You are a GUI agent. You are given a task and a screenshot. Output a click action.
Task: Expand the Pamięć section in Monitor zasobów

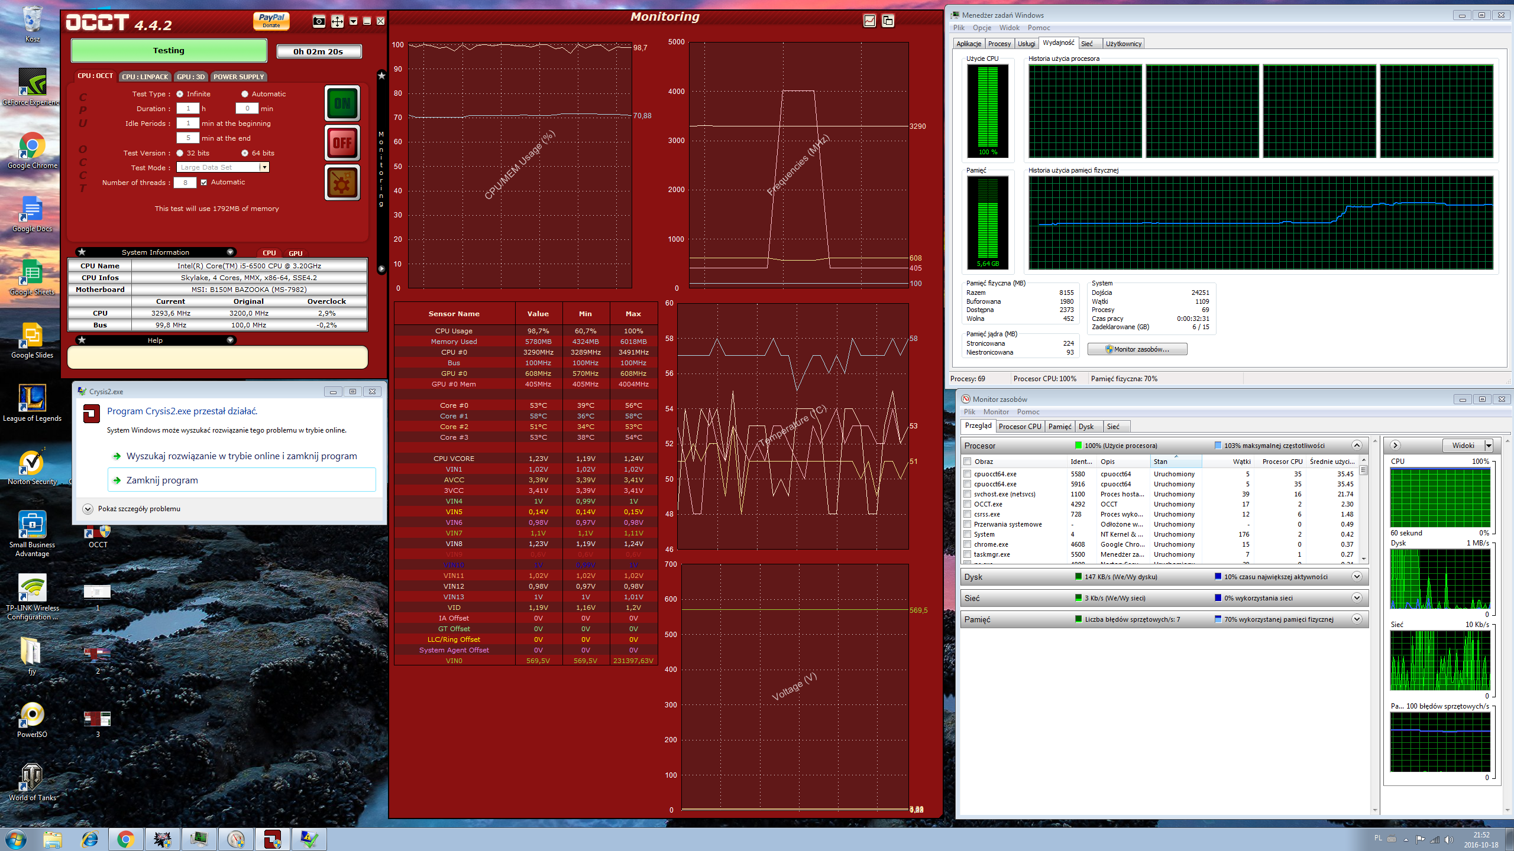[x=1357, y=619]
